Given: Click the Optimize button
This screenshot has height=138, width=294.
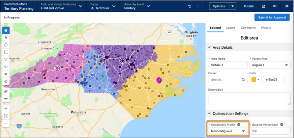Looking at the screenshot, I should pyautogui.click(x=219, y=6).
